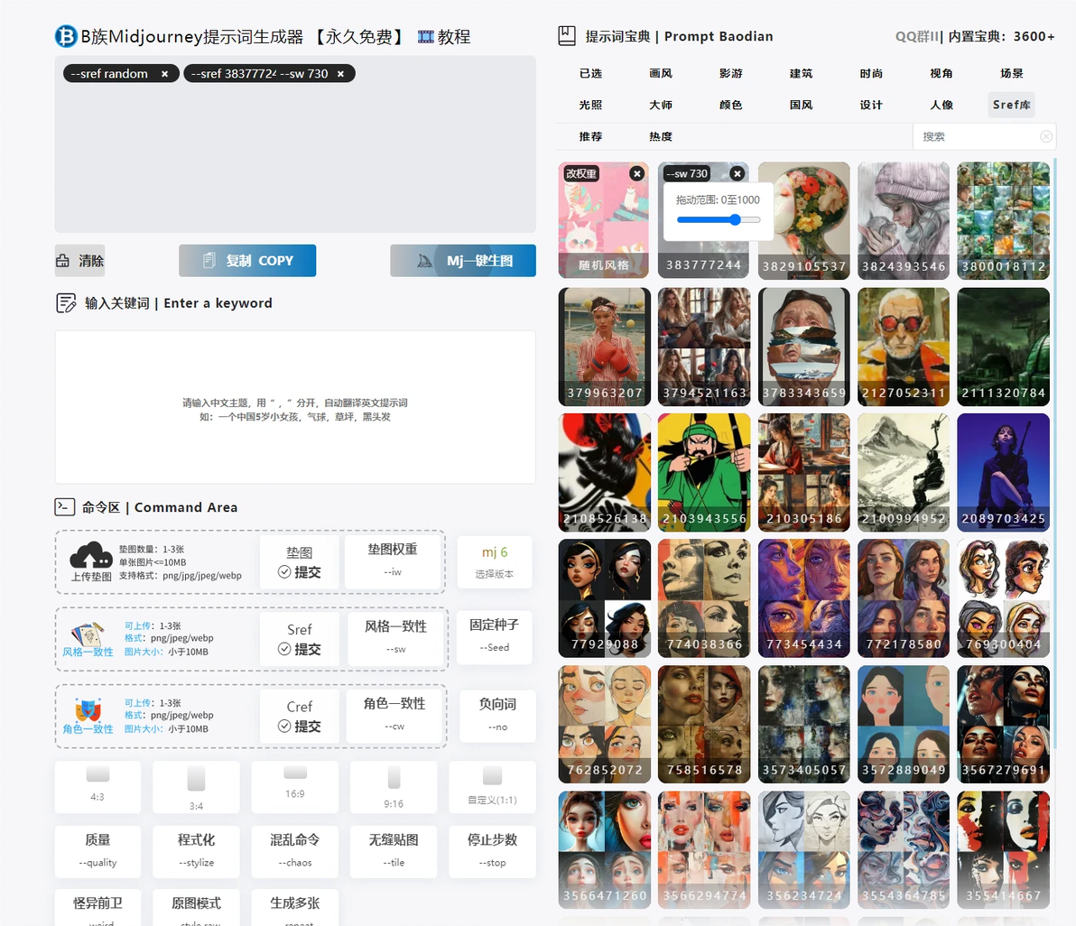Open the mj 6 version selector
This screenshot has width=1076, height=926.
[x=495, y=561]
